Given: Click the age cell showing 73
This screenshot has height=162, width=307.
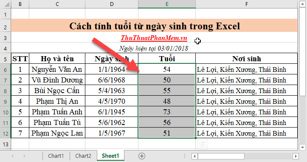Looking at the screenshot, I should pos(167,111).
